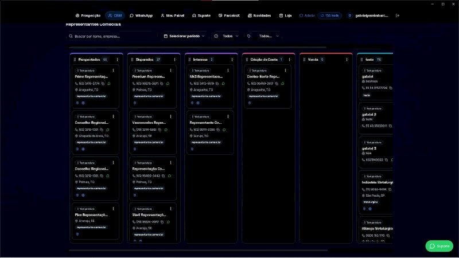Copy phone number on Prime Representaç card
This screenshot has height=258, width=459.
[103, 84]
